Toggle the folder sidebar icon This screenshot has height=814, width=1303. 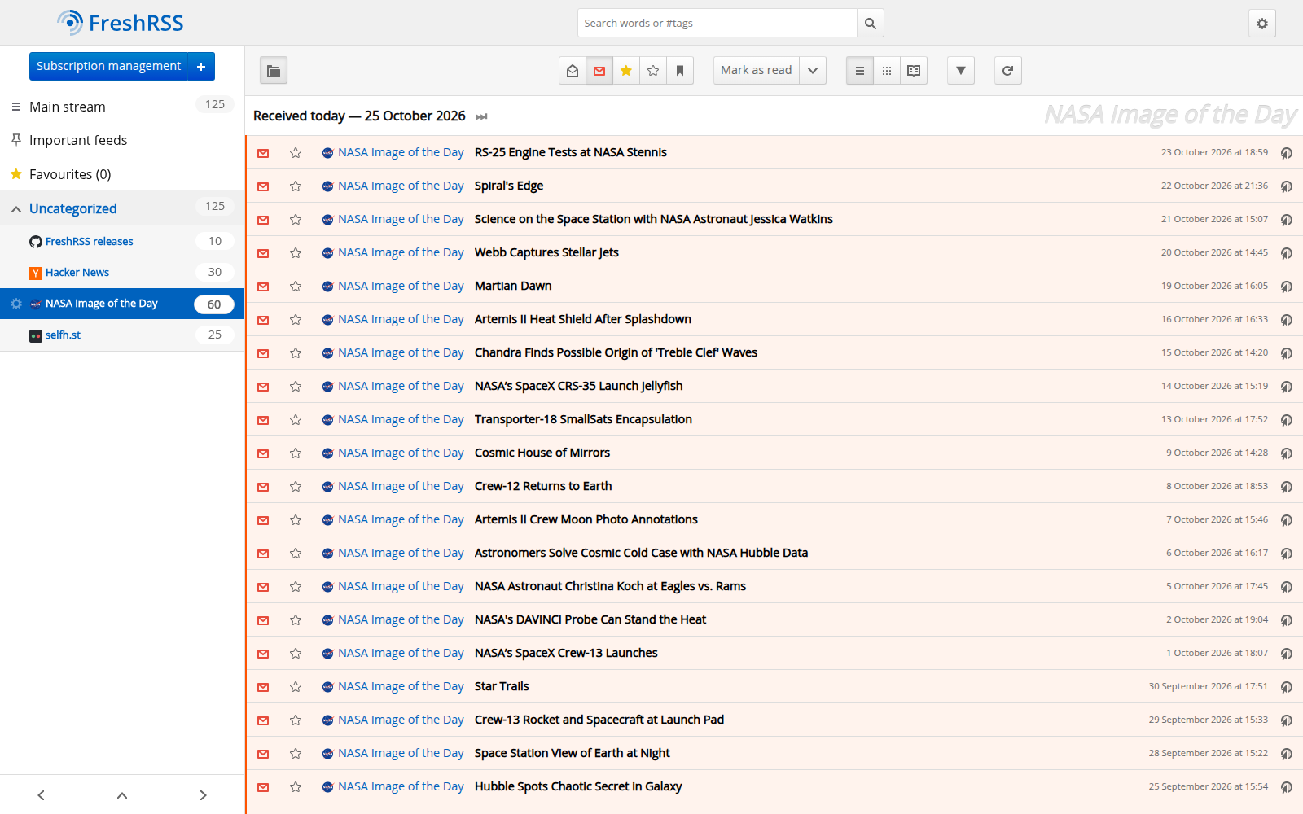(x=274, y=71)
